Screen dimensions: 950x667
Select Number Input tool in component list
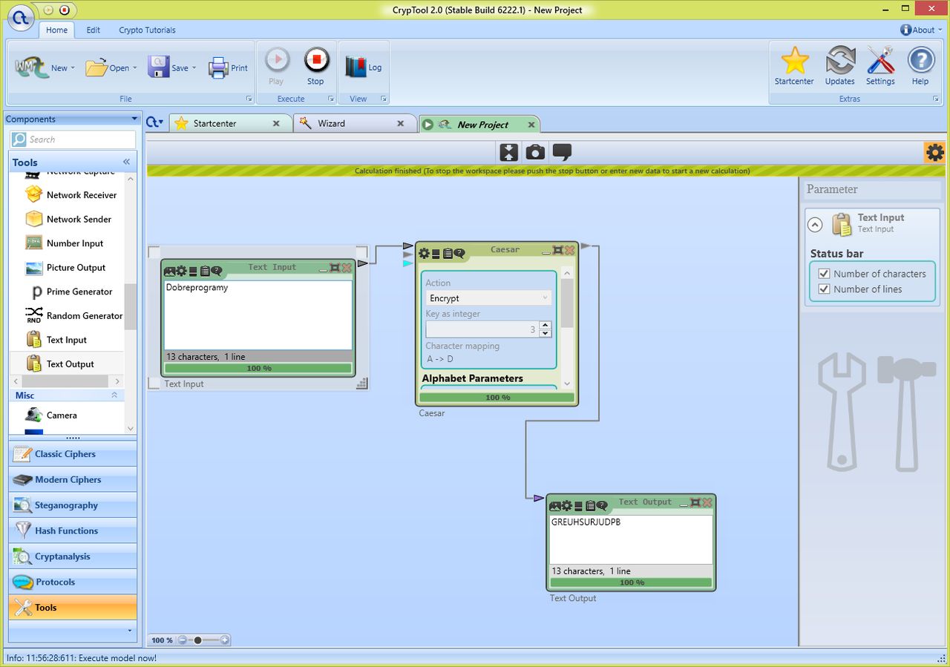click(65, 243)
